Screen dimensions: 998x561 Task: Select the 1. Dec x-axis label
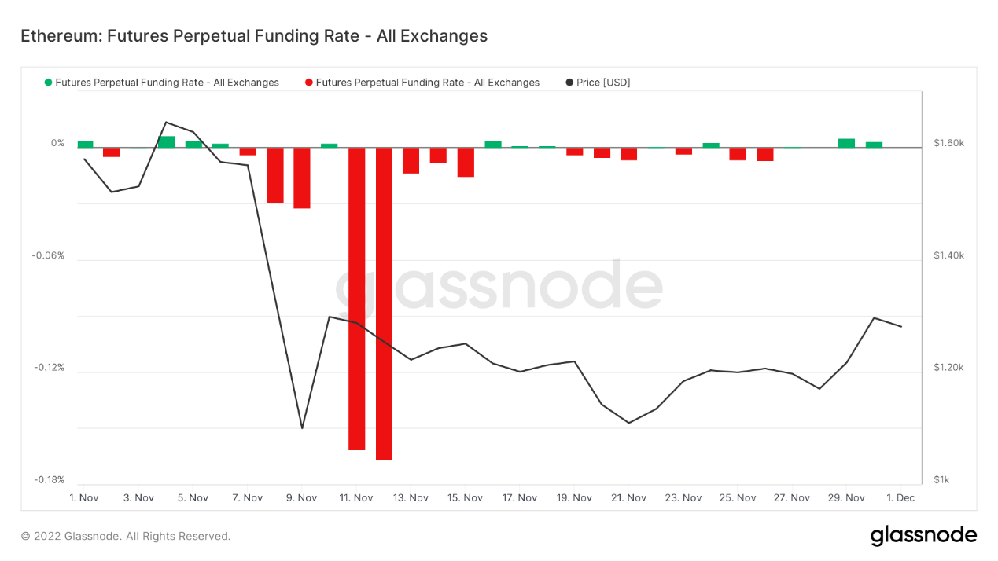[900, 498]
